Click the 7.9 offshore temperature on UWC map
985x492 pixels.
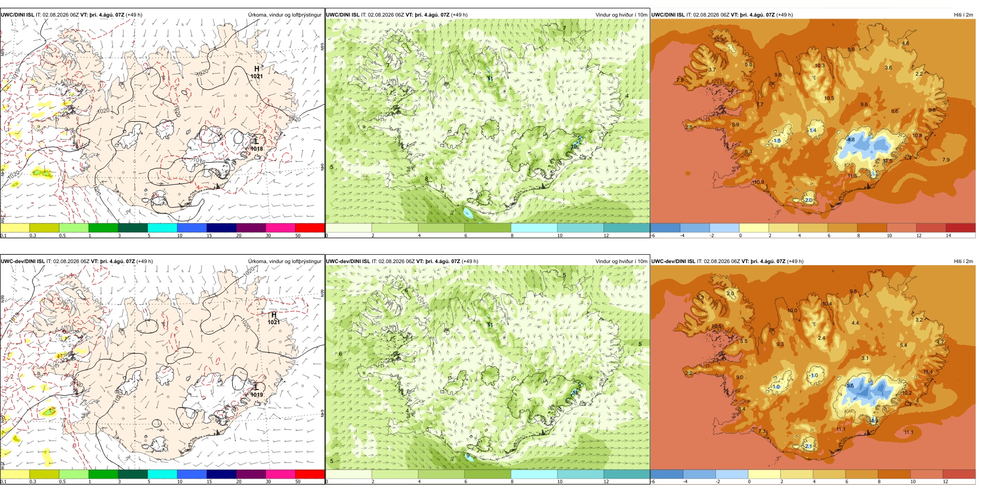pyautogui.click(x=946, y=160)
